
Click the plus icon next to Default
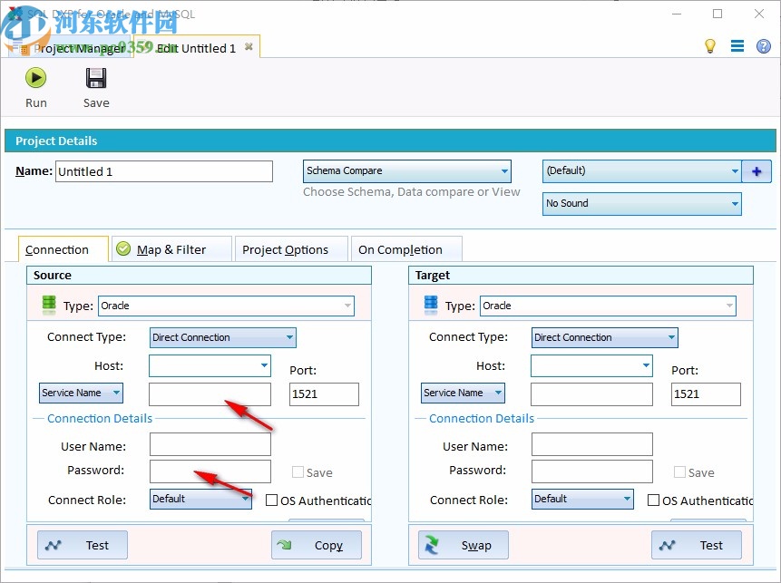pyautogui.click(x=757, y=170)
